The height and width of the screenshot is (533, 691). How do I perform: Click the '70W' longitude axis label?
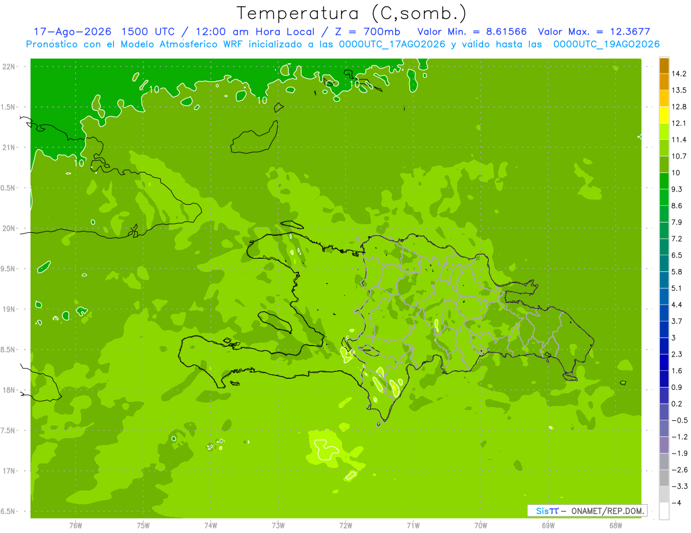(481, 526)
